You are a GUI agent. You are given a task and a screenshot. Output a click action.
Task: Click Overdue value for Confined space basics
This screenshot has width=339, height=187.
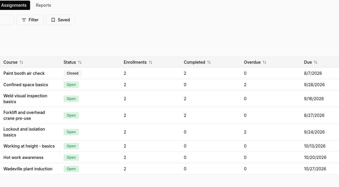[245, 85]
